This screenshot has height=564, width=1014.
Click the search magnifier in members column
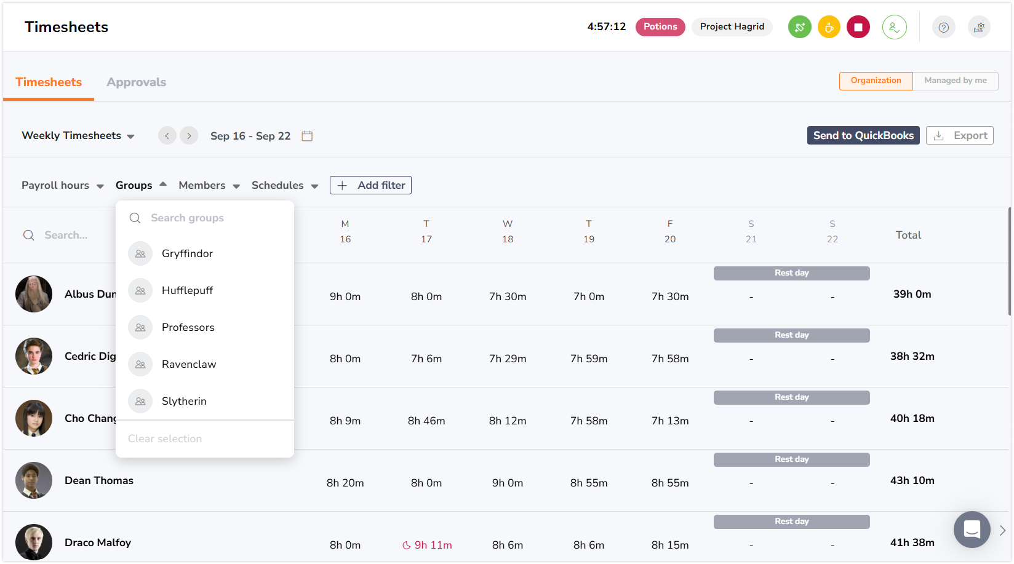(29, 235)
